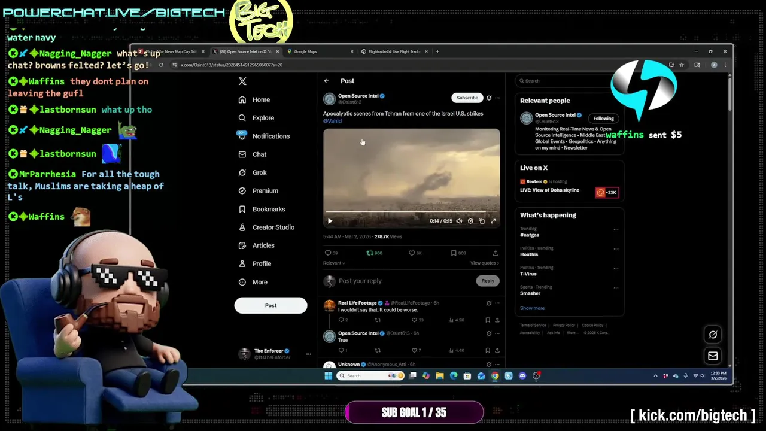The height and width of the screenshot is (431, 766).
Task: Open Grok in X sidebar
Action: tap(253, 172)
